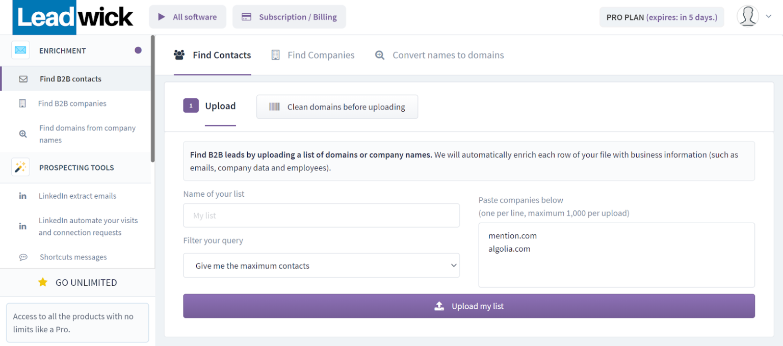783x346 pixels.
Task: Click Clean domains before uploading button
Action: click(337, 107)
